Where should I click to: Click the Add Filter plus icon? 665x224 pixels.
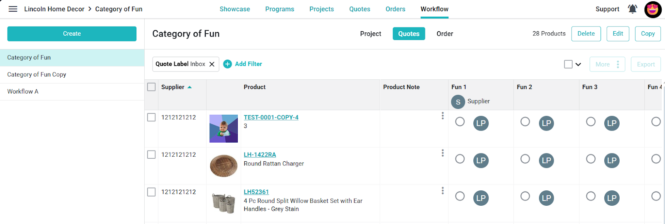227,64
